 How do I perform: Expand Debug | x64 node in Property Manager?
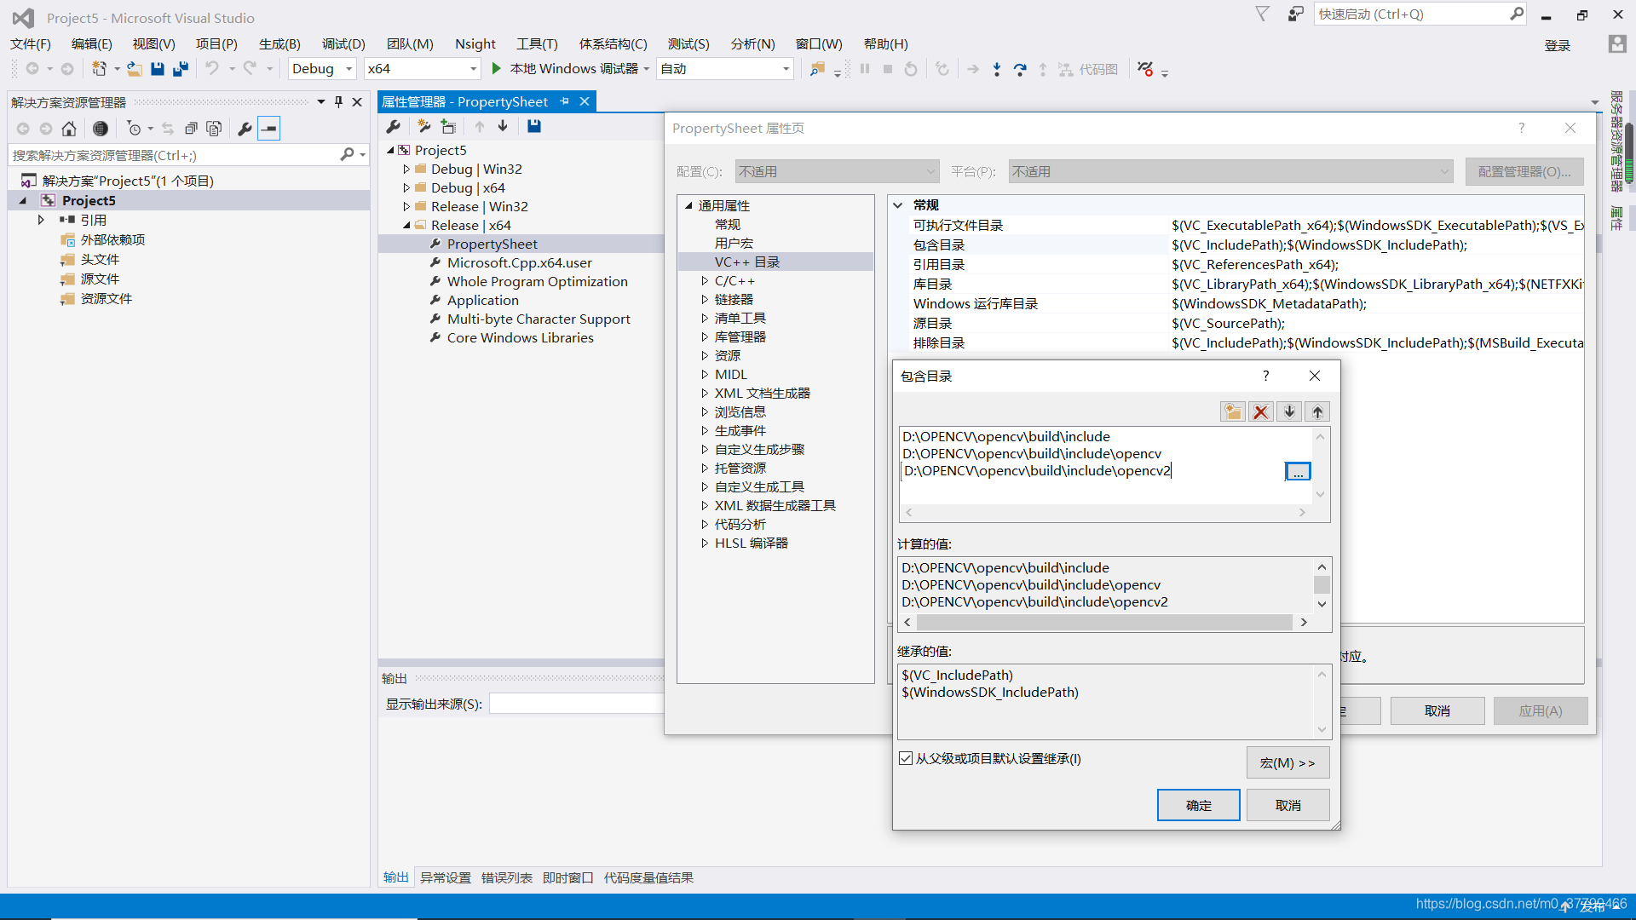pos(406,188)
